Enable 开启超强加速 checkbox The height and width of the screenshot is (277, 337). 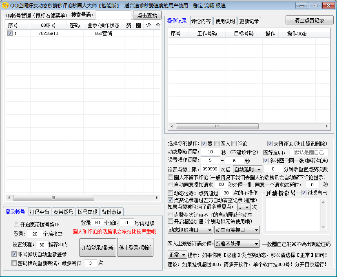tap(171, 221)
